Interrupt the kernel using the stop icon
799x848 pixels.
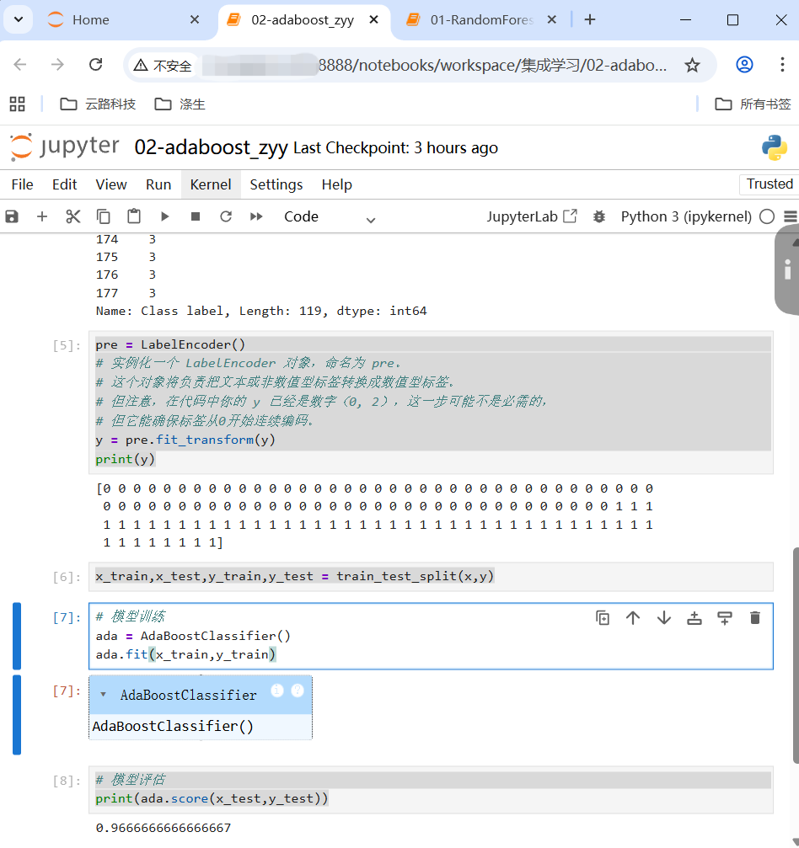196,216
